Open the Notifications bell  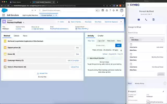click(117, 10)
